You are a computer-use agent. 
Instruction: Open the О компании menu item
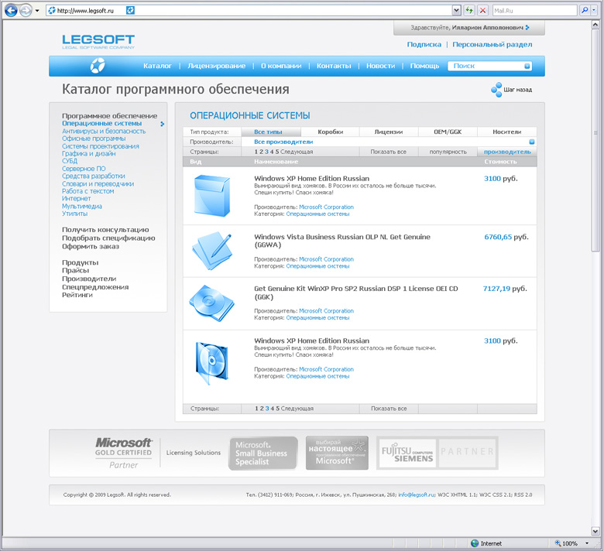[x=281, y=66]
